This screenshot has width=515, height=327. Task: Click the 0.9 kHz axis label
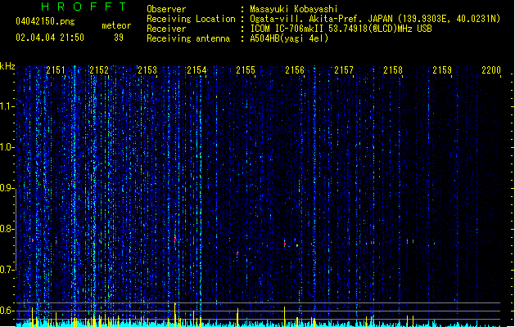point(7,188)
